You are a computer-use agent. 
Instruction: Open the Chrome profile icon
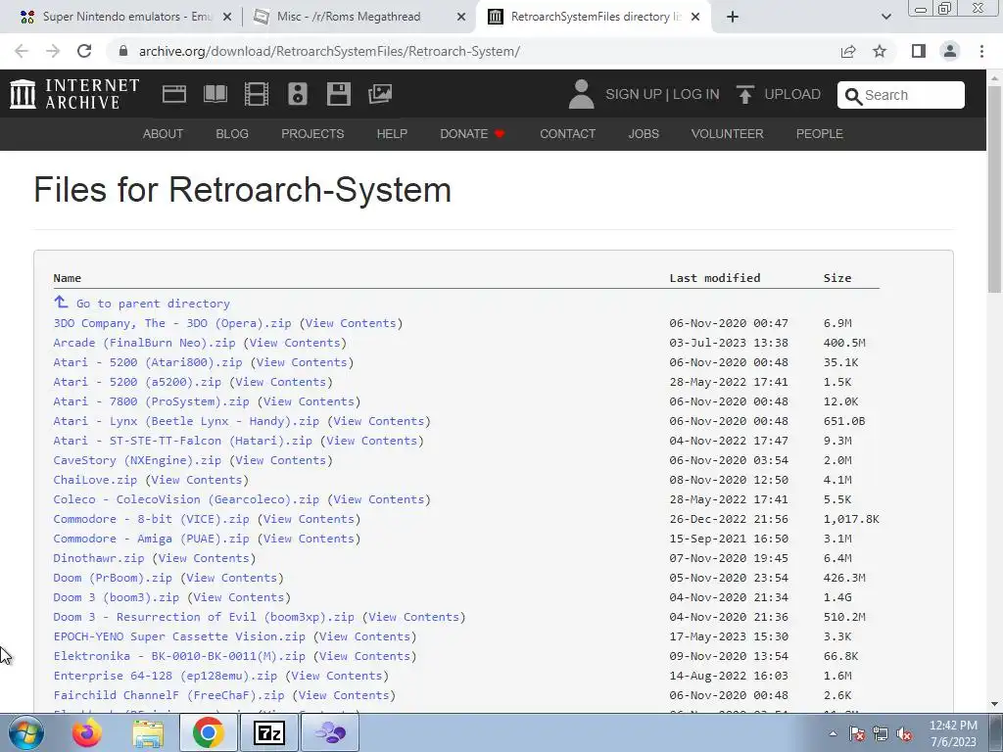point(950,51)
